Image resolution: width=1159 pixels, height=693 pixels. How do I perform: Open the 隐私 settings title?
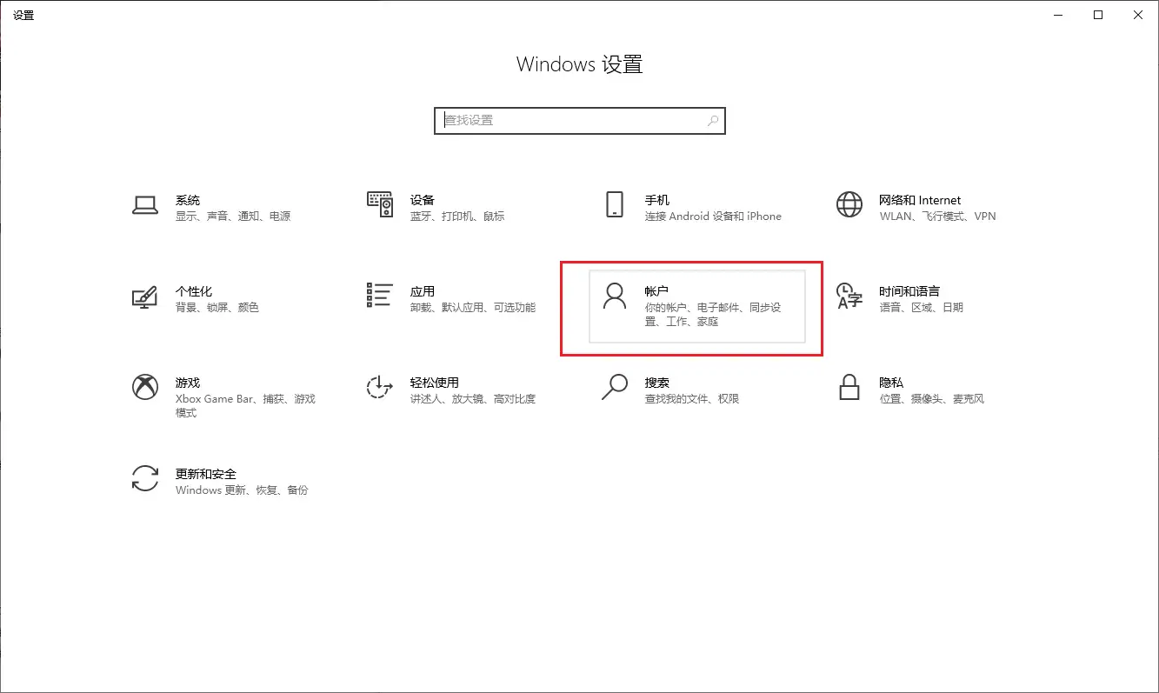click(x=891, y=383)
